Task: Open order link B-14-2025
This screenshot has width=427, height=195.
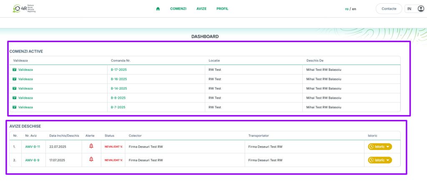Action: point(119,88)
